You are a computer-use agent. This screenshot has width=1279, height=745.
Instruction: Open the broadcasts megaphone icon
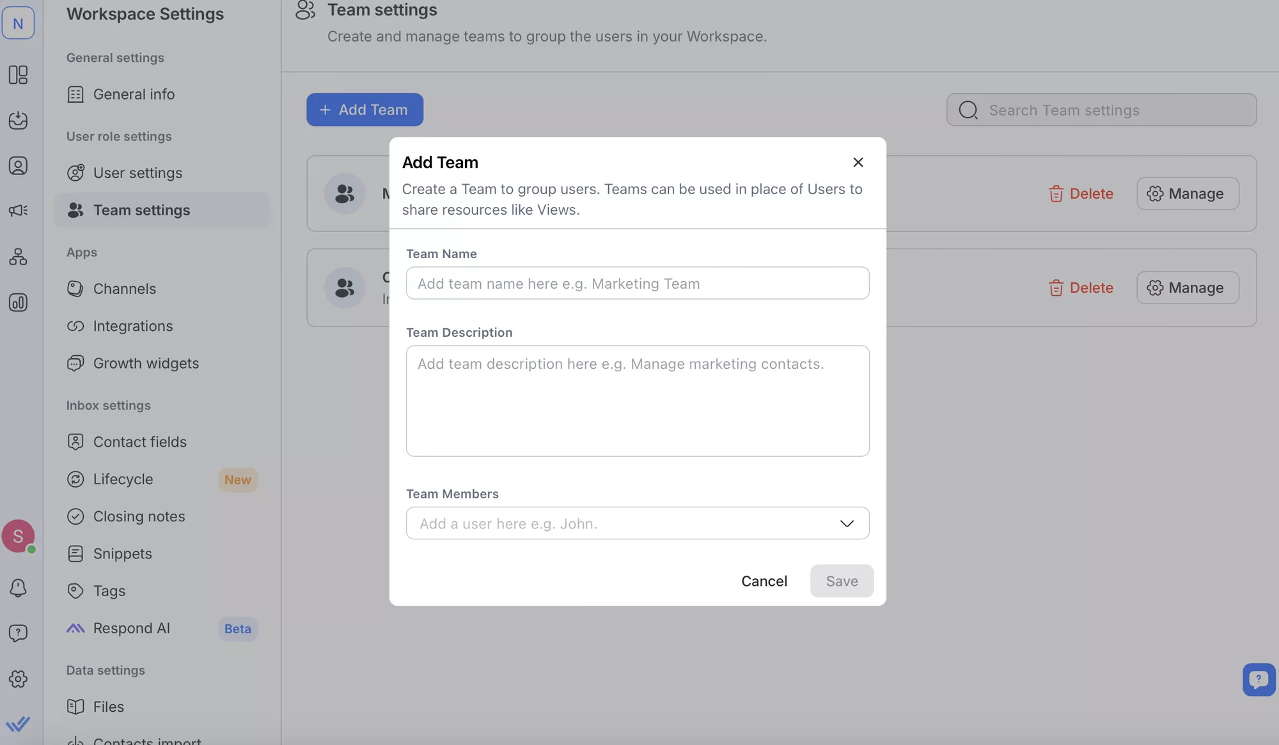point(18,210)
